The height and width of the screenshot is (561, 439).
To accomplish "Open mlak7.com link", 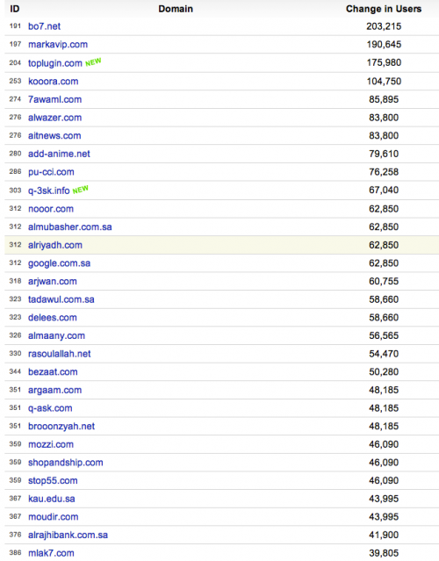I will (x=51, y=553).
